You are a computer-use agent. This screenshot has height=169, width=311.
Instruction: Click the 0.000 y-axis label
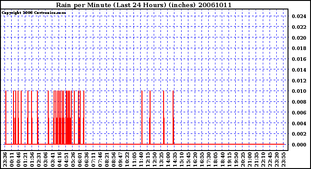click(299, 145)
